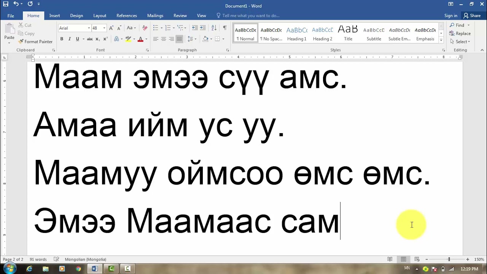Open the font name dropdown
Image resolution: width=487 pixels, height=274 pixels.
(x=89, y=28)
